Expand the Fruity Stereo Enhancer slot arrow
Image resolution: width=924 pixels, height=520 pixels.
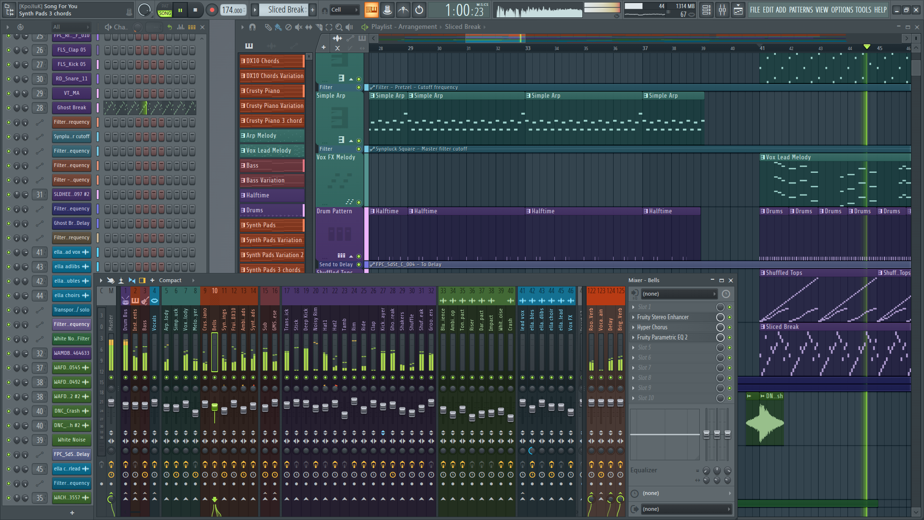coord(633,317)
